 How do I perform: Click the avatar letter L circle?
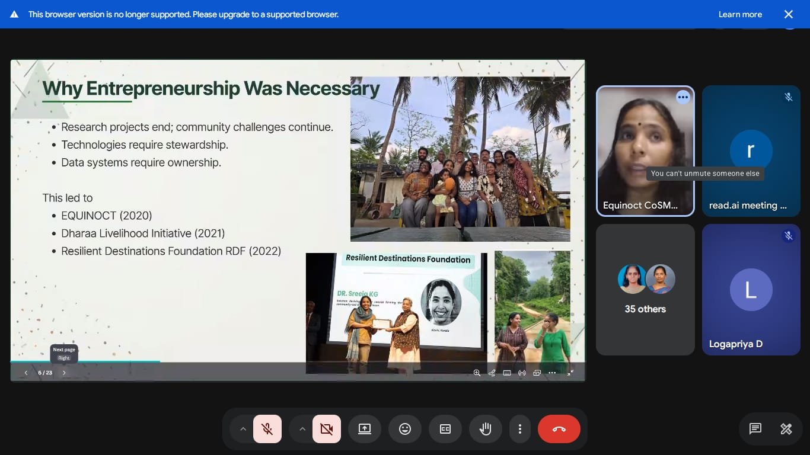(751, 290)
